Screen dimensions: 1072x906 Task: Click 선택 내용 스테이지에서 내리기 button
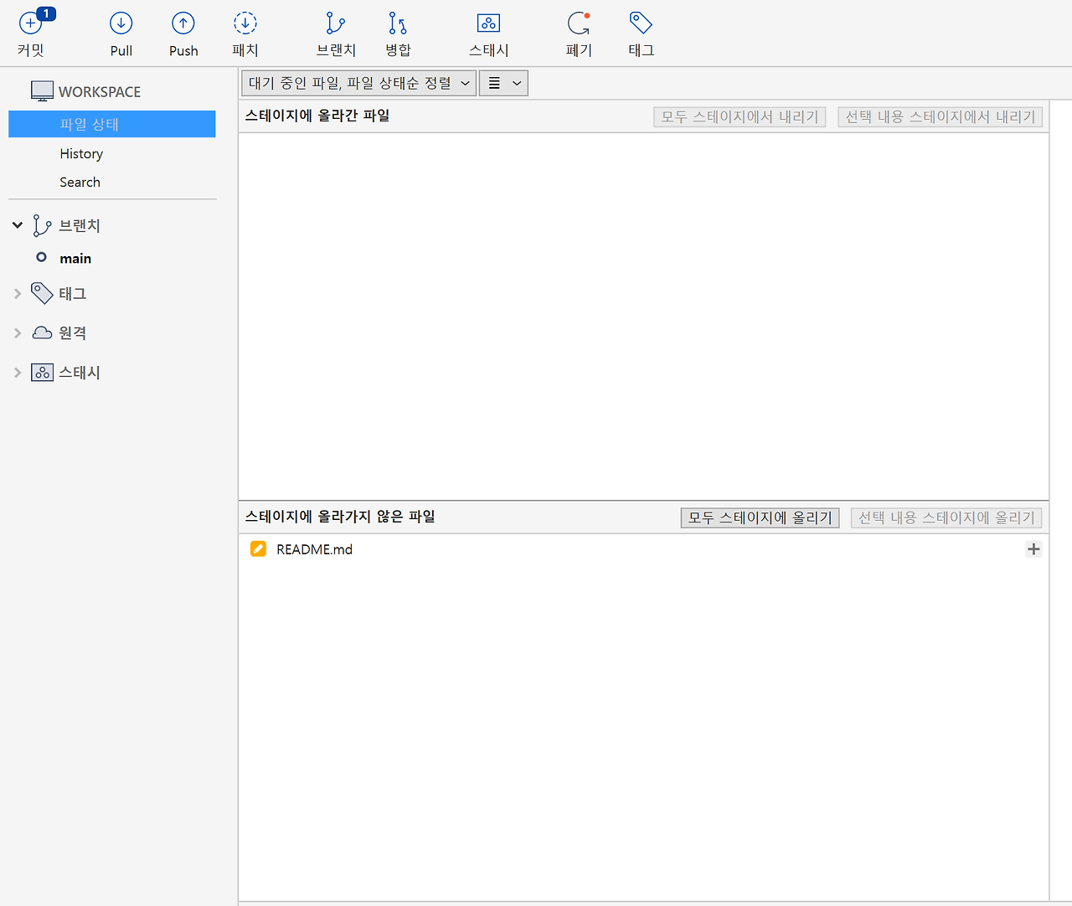click(x=940, y=116)
